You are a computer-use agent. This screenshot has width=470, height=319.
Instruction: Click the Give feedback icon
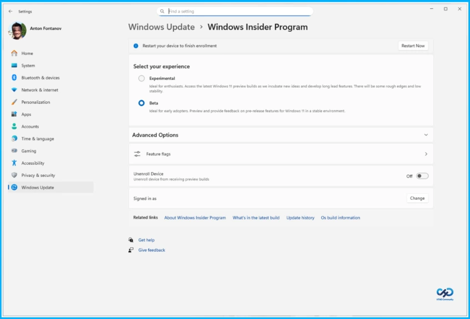click(x=131, y=250)
